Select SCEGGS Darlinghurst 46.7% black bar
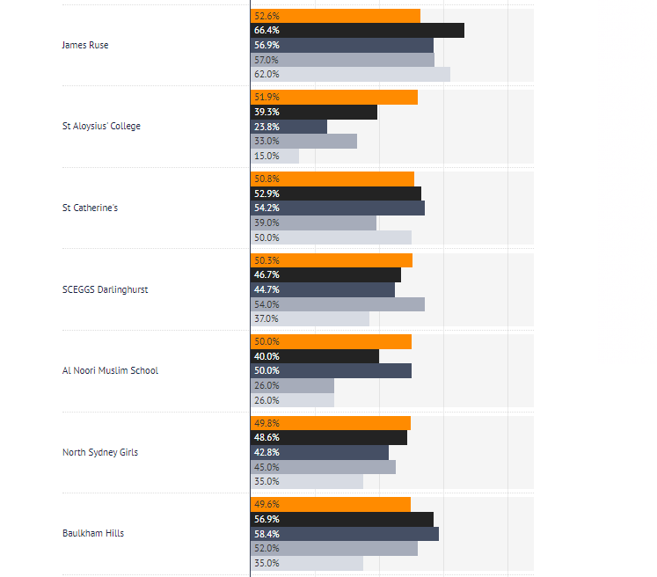 [325, 275]
